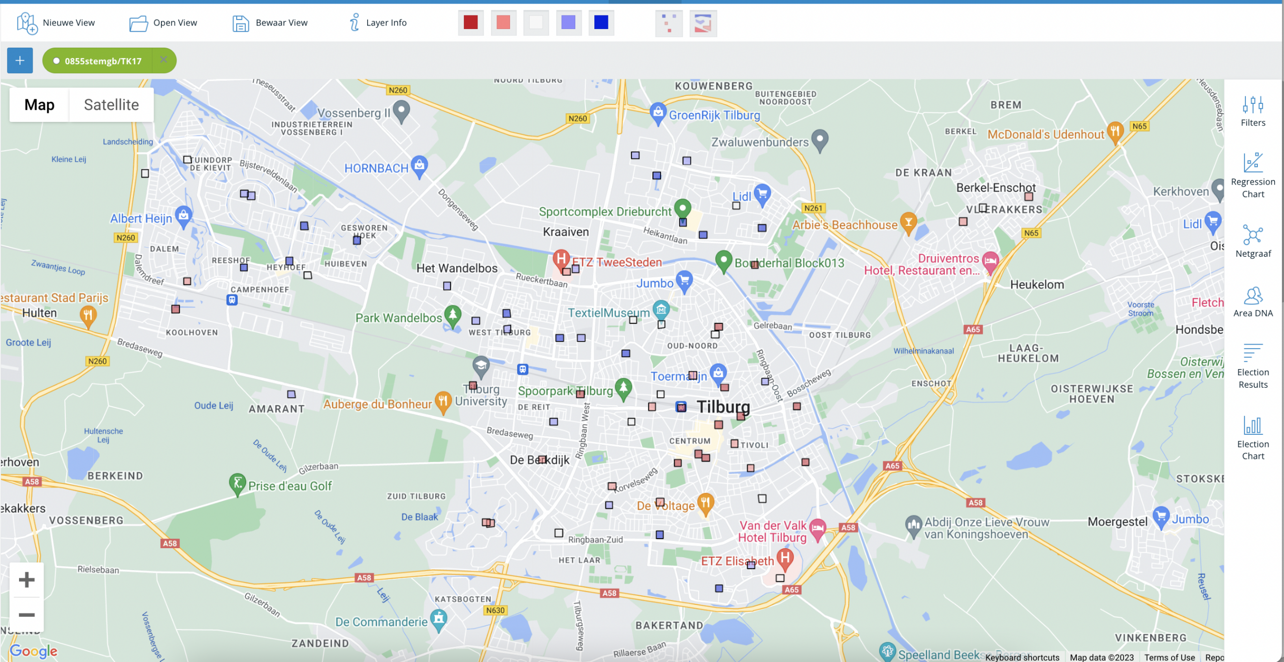Screen dimensions: 1284x662
Task: Open the Area DNA tool
Action: (1253, 302)
